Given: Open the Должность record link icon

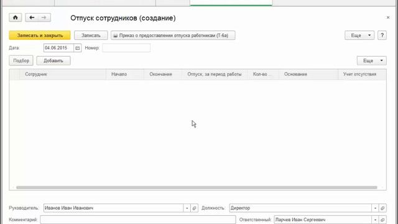Looking at the screenshot, I should pyautogui.click(x=382, y=208).
